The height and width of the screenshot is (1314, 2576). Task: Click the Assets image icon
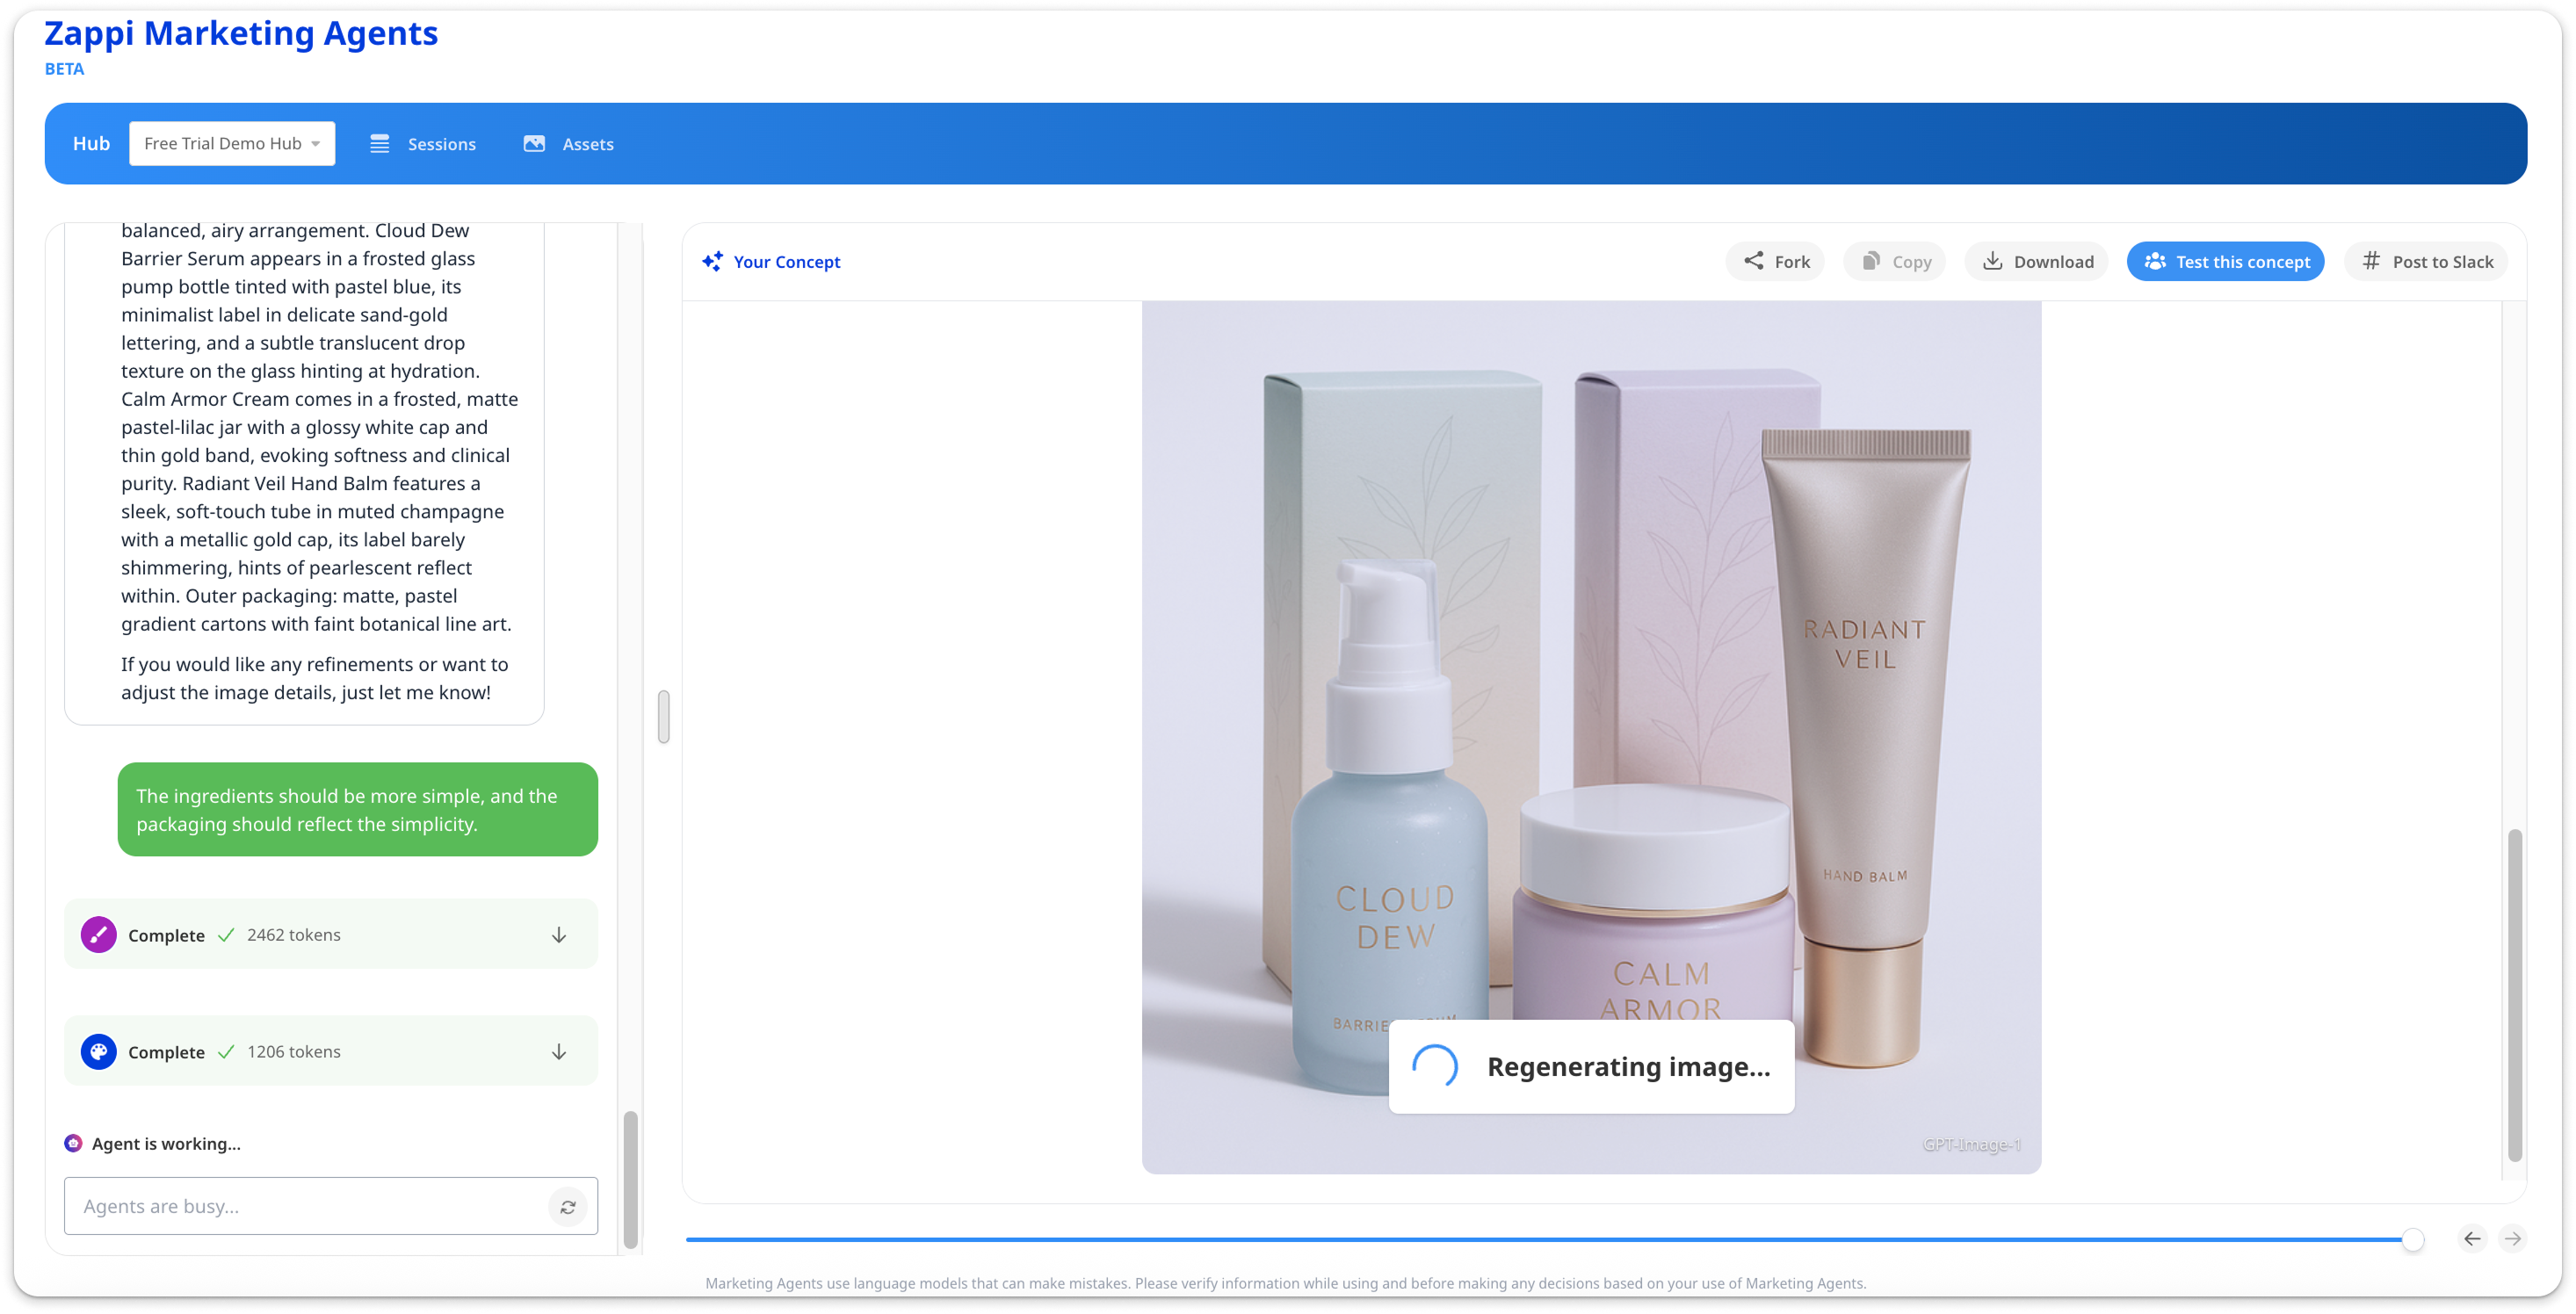[534, 144]
